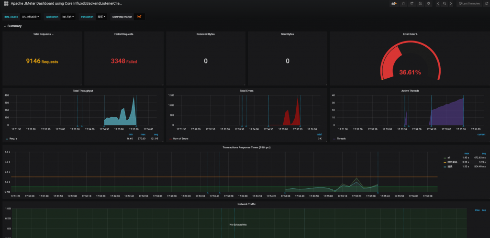Image resolution: width=490 pixels, height=238 pixels.
Task: Shift time range backward with left arrow
Action: 438,3
